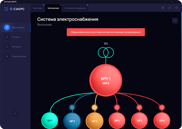
Task: Open Отчеты in the sidebar
Action: [15, 37]
